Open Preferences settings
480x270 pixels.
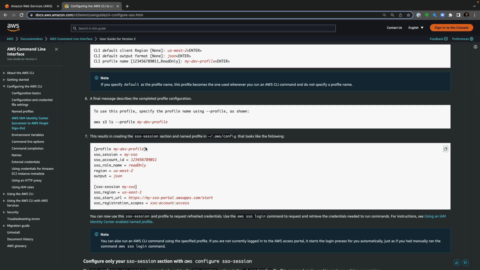(462, 39)
